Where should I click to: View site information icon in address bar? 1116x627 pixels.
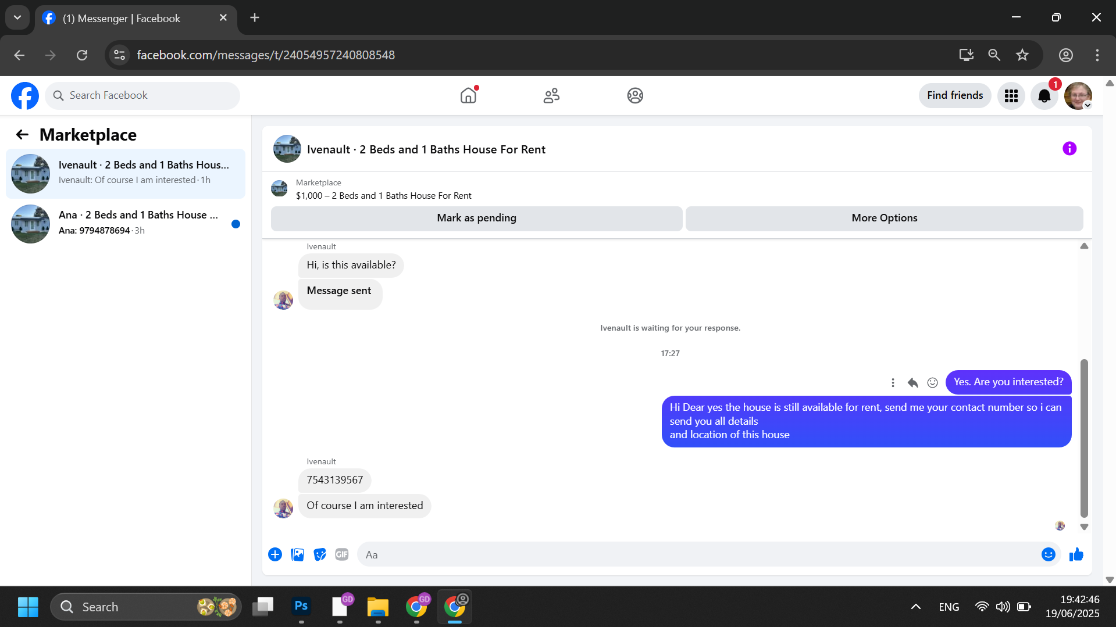pos(120,55)
